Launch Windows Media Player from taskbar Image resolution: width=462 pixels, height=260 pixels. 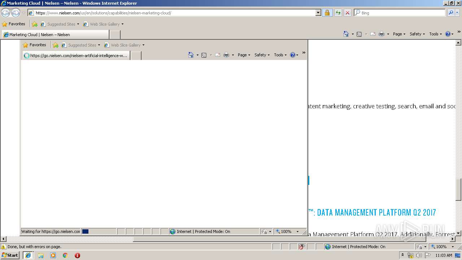tap(53, 255)
